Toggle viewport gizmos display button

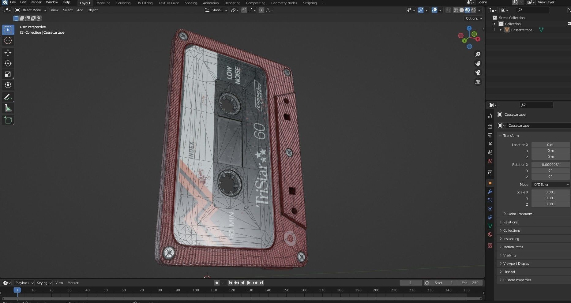(x=421, y=10)
